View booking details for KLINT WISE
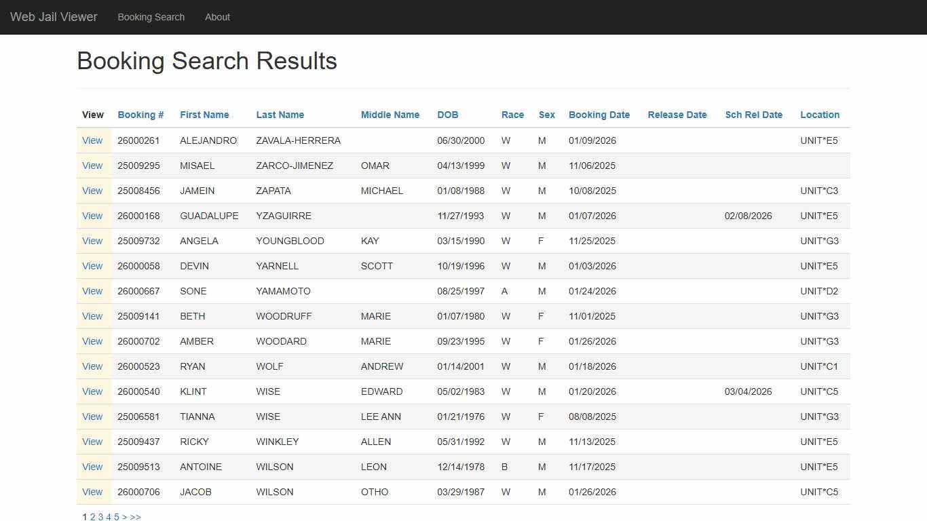 pos(92,391)
